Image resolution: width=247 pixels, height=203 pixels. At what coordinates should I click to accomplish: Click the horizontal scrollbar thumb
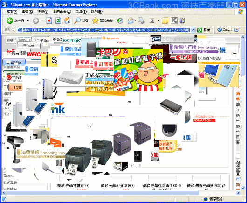coord(103,193)
